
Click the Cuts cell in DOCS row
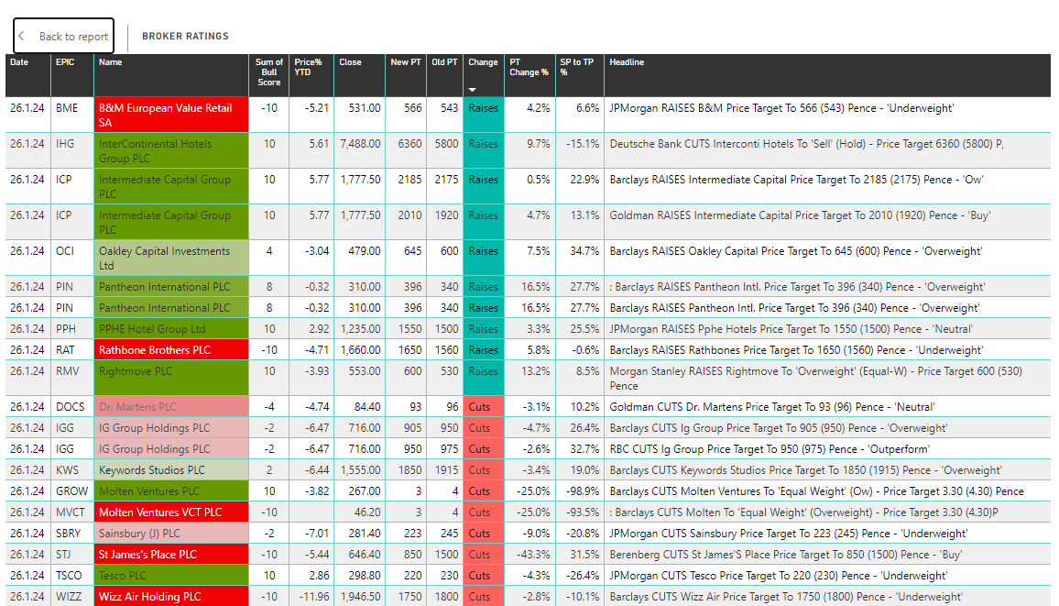484,407
